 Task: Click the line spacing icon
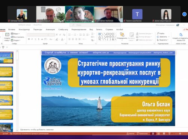coord(88,35)
